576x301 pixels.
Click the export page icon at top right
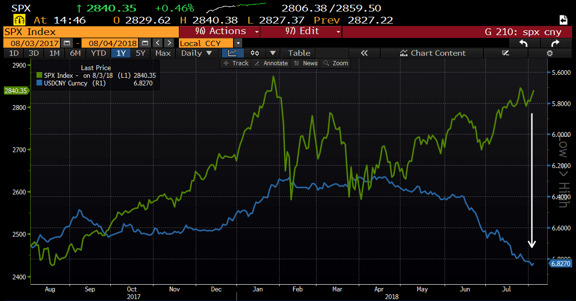pyautogui.click(x=564, y=20)
